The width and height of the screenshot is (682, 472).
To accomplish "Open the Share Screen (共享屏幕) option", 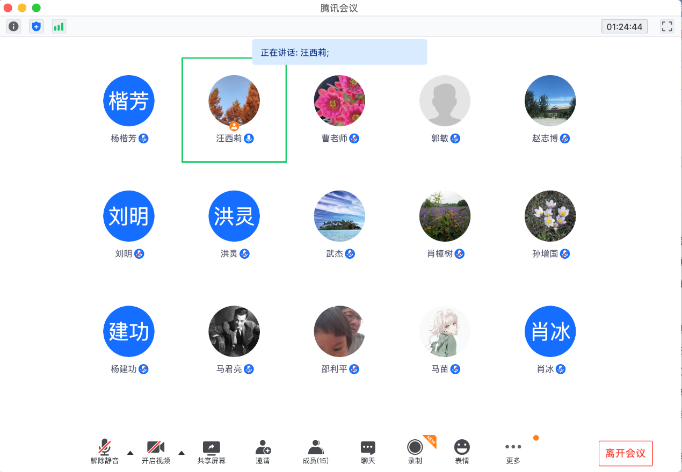I will (x=211, y=452).
